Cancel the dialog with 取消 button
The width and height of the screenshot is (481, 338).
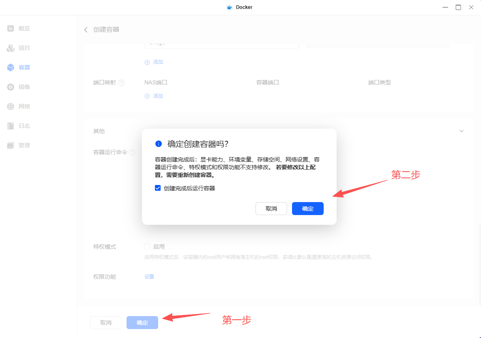[271, 209]
